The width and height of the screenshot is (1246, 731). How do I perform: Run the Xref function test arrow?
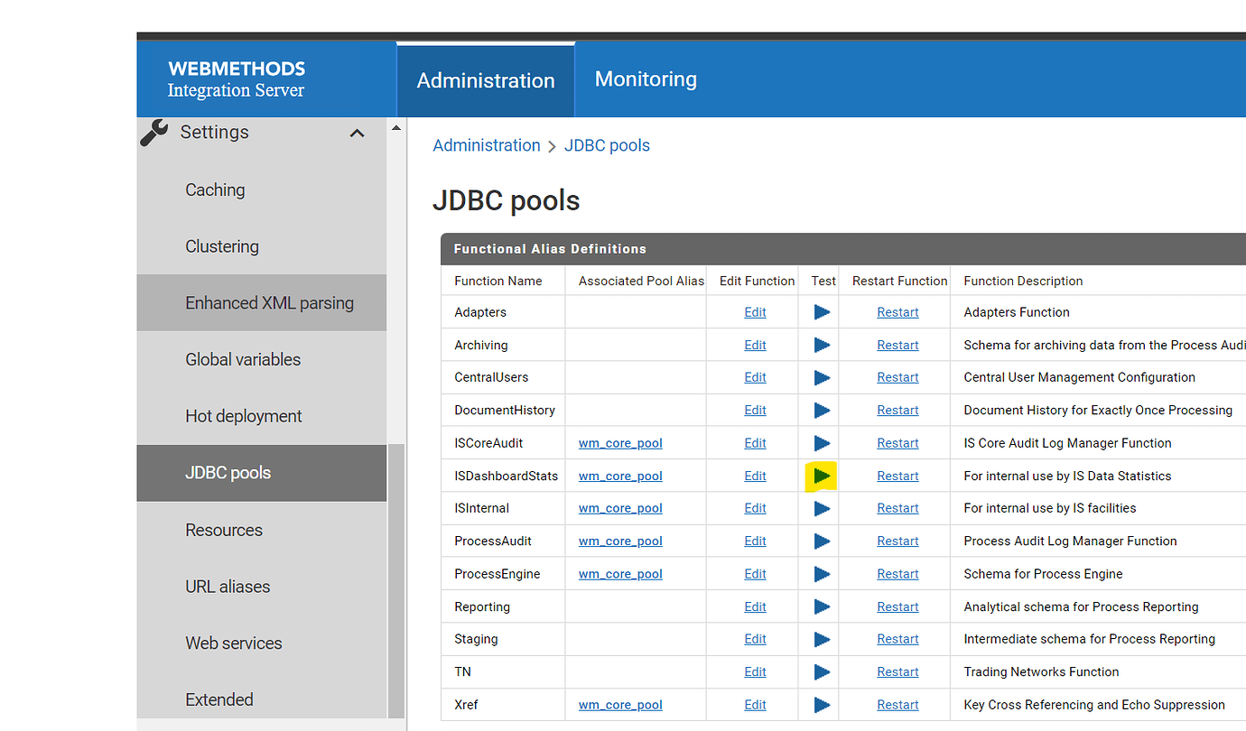pyautogui.click(x=822, y=705)
